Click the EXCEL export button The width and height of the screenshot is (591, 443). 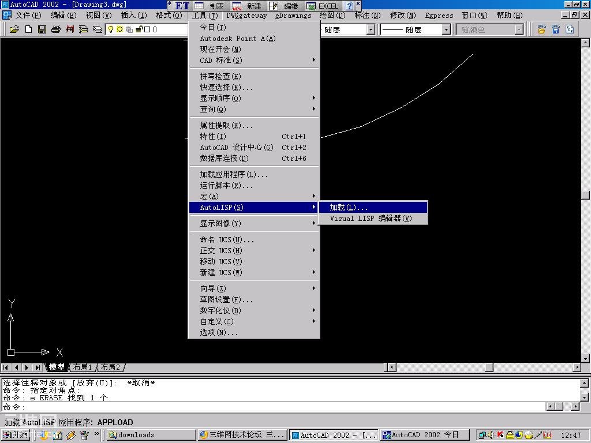click(323, 6)
